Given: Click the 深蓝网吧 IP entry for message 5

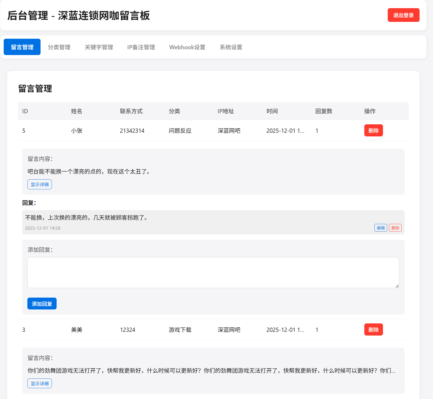Looking at the screenshot, I should [x=228, y=130].
